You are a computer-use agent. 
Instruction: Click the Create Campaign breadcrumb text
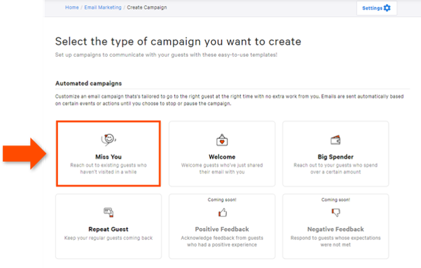147,7
